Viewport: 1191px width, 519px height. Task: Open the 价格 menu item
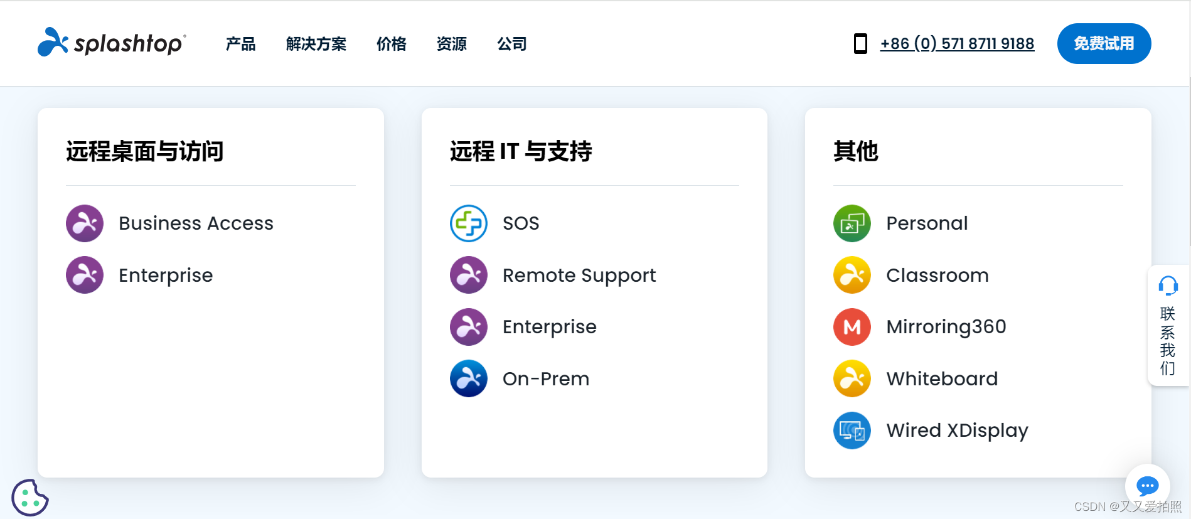[392, 44]
